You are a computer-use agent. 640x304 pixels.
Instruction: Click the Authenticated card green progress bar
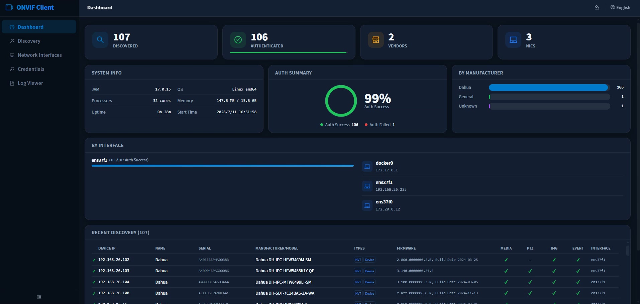(288, 52)
